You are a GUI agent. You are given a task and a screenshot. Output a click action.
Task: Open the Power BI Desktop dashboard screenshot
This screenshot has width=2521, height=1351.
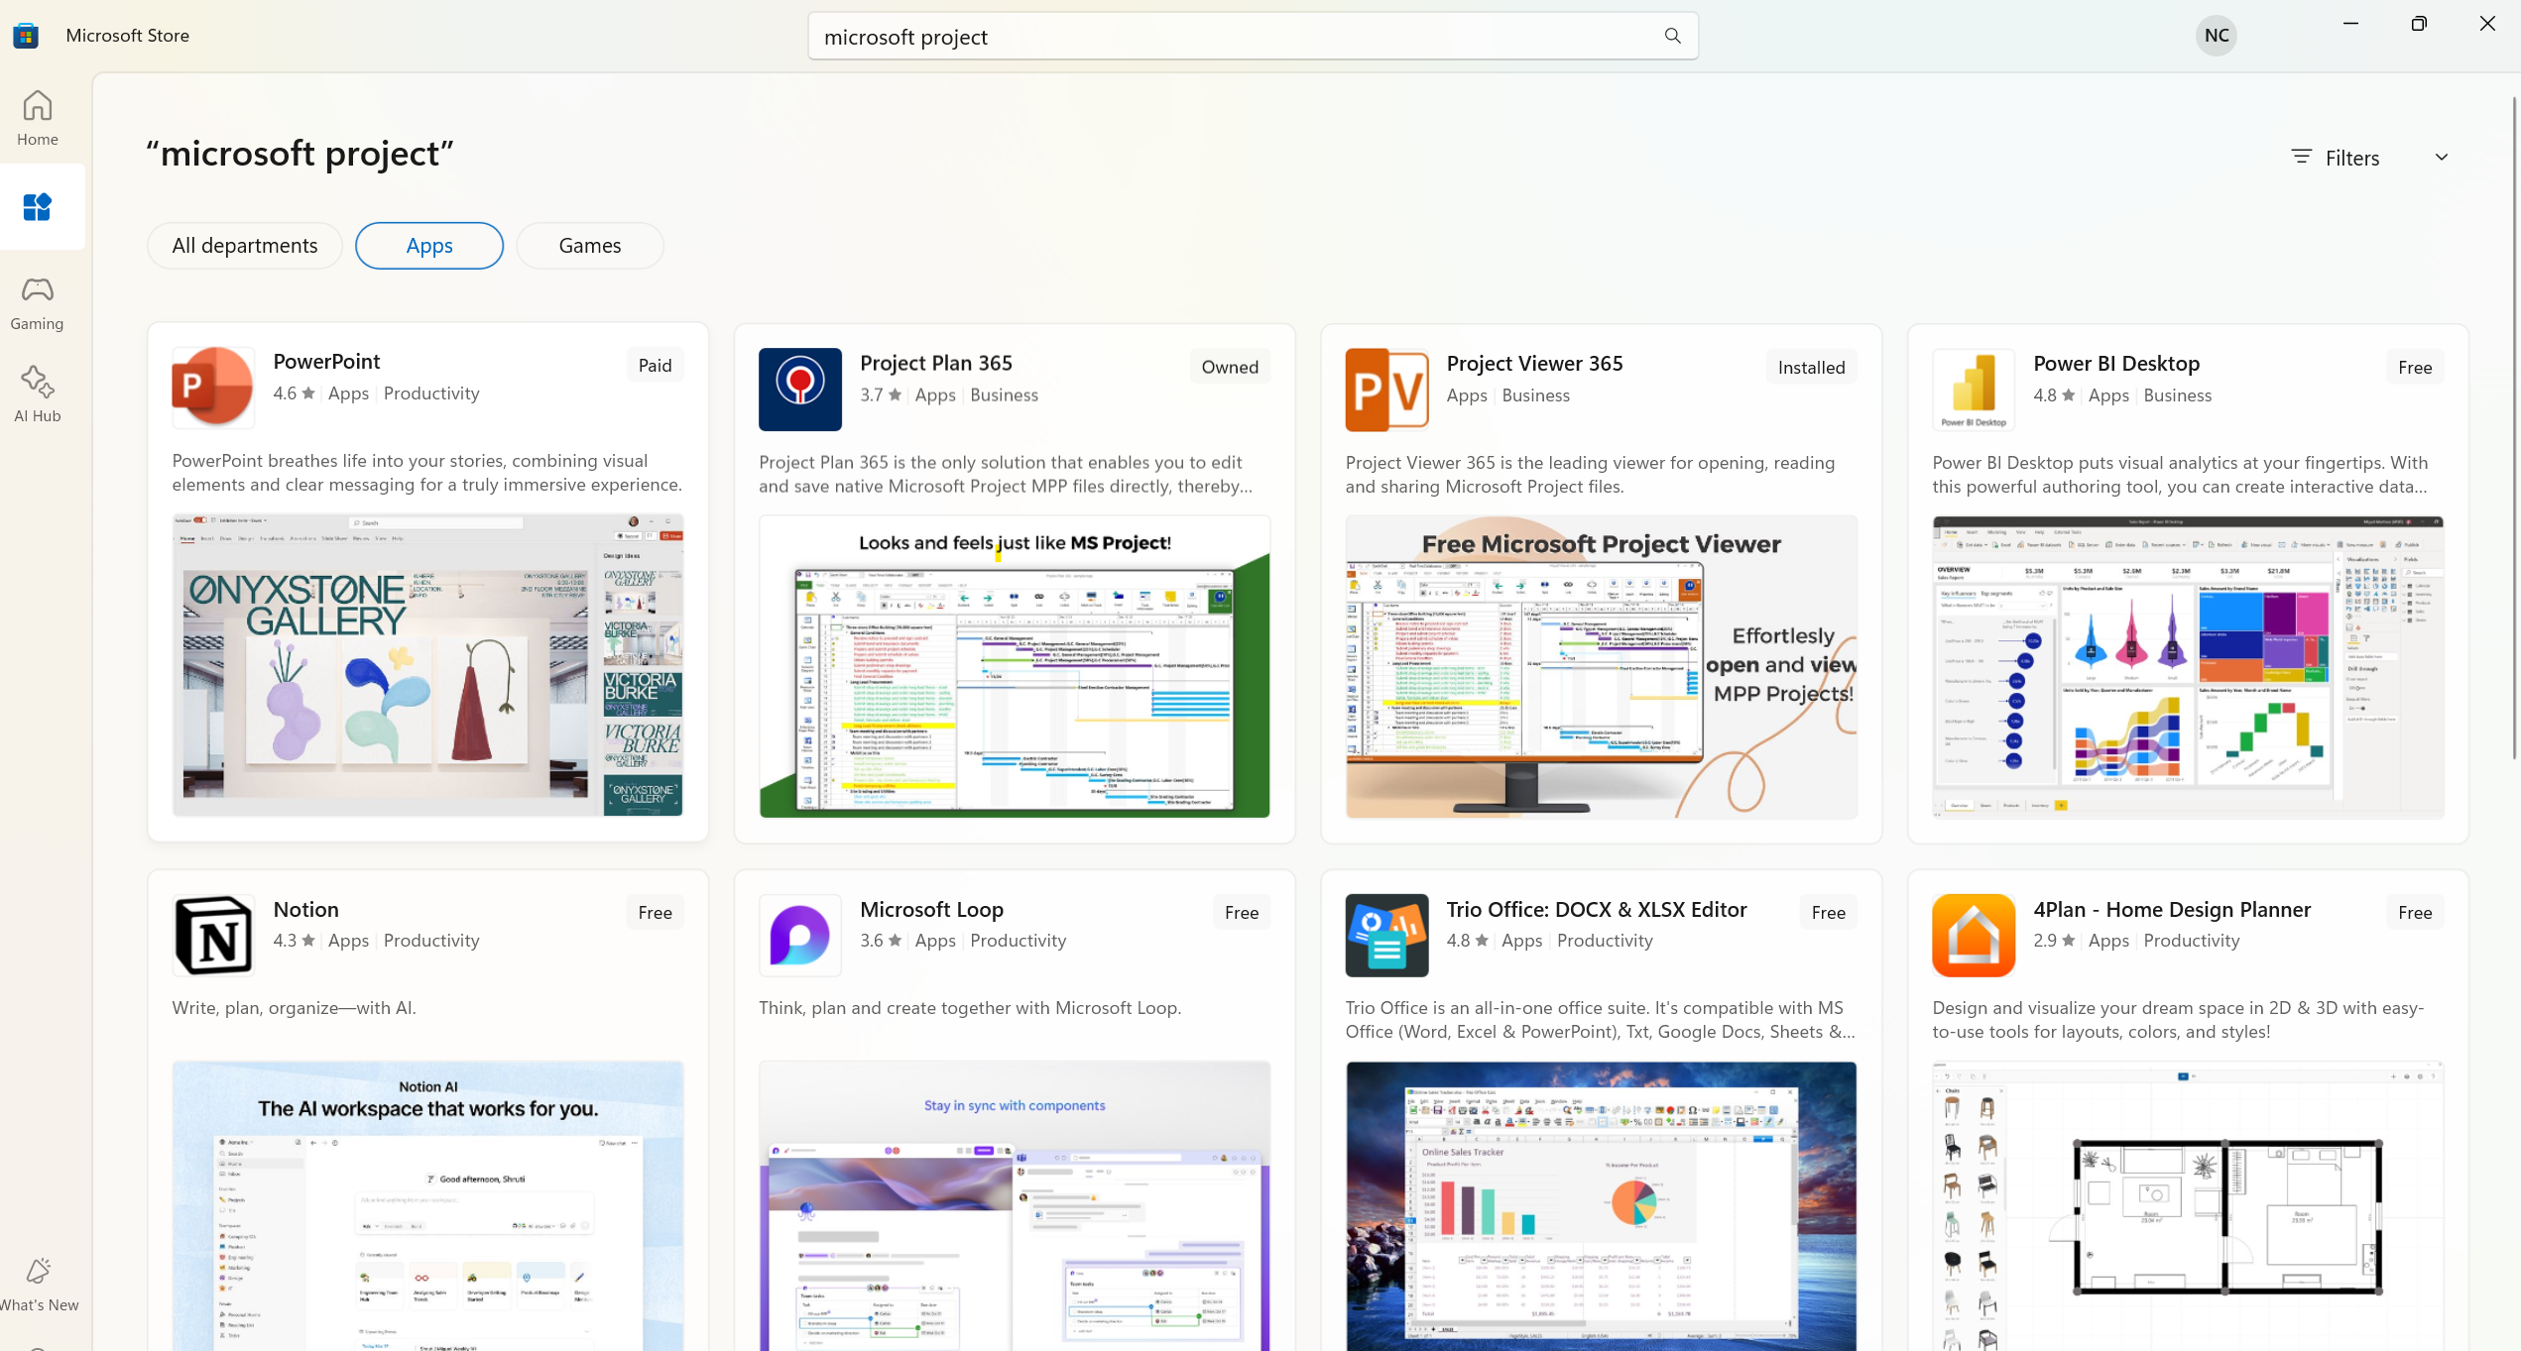tap(2188, 667)
